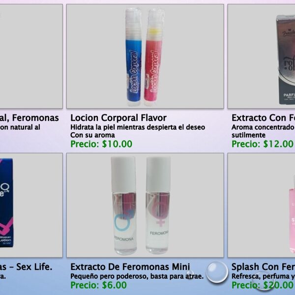Screen dimensions: 295x295
Task: Open the Extracto De Feromonas Mini title
Action: pos(130,267)
